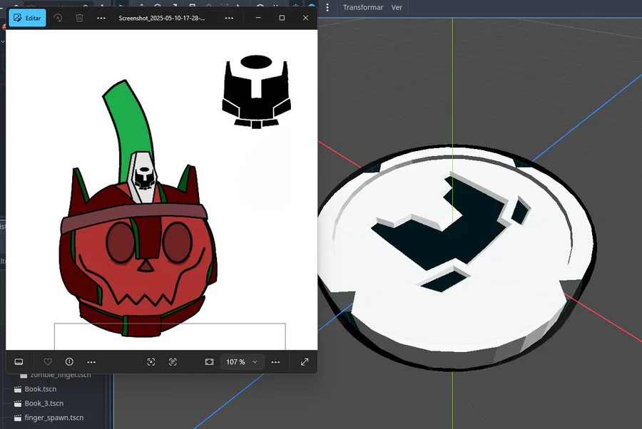The width and height of the screenshot is (642, 429).
Task: Show file info using the info icon
Action: (70, 362)
